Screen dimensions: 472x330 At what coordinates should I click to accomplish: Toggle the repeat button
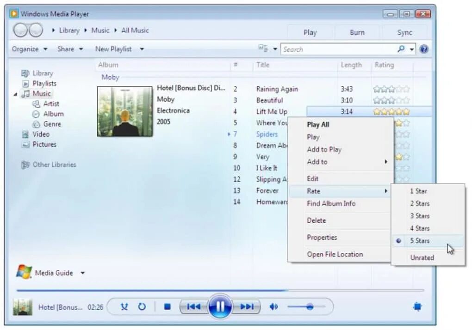pyautogui.click(x=142, y=306)
